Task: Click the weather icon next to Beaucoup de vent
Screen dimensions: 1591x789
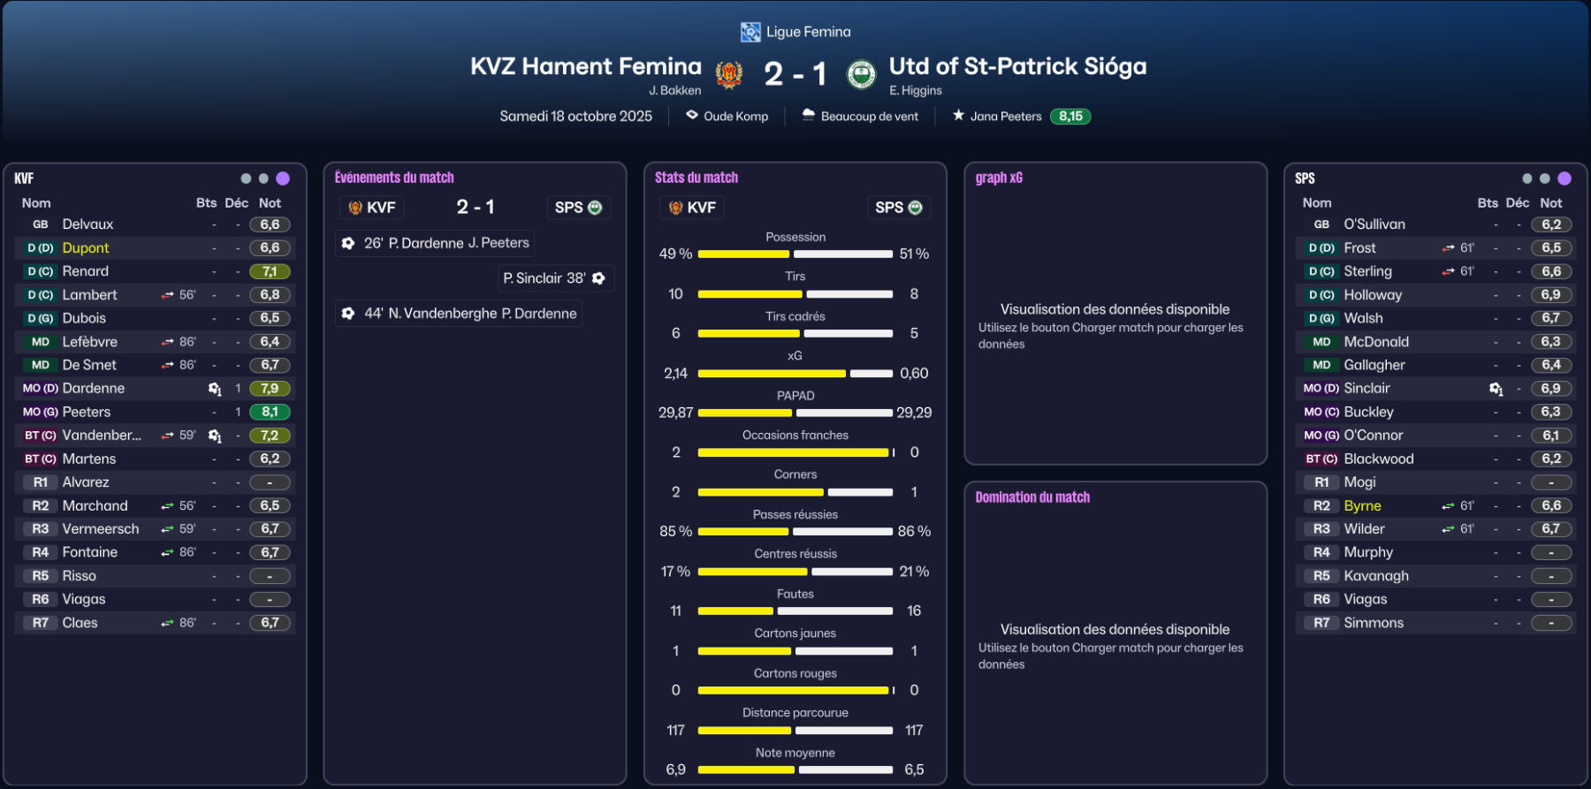Action: click(808, 115)
